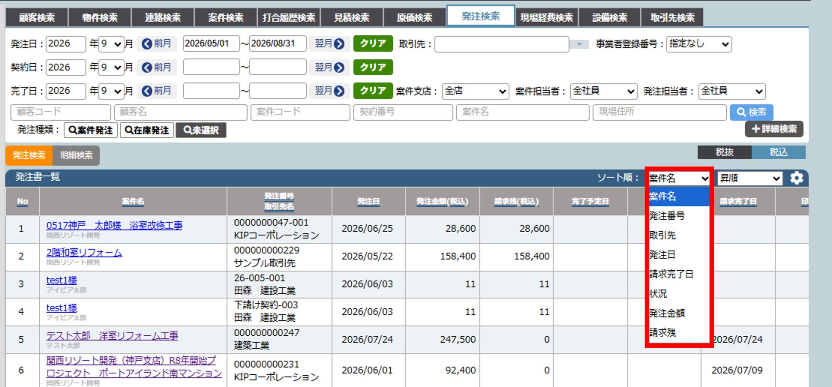Sort by 発注日 column header

pyautogui.click(x=368, y=201)
